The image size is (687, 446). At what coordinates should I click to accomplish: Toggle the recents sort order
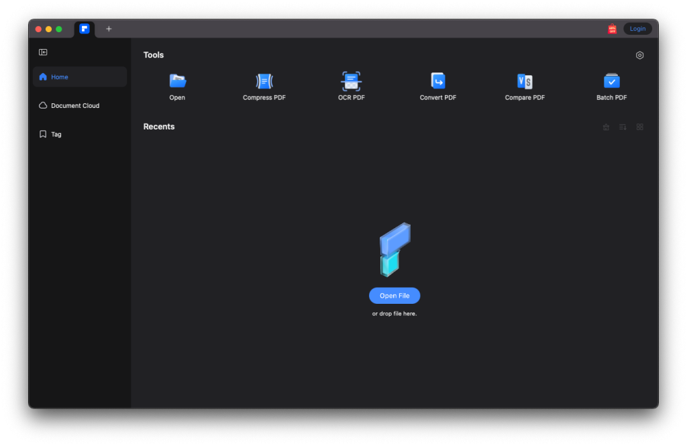coord(623,127)
